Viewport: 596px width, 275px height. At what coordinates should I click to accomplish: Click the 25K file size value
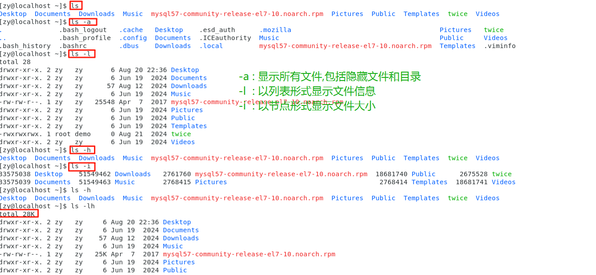(100, 254)
